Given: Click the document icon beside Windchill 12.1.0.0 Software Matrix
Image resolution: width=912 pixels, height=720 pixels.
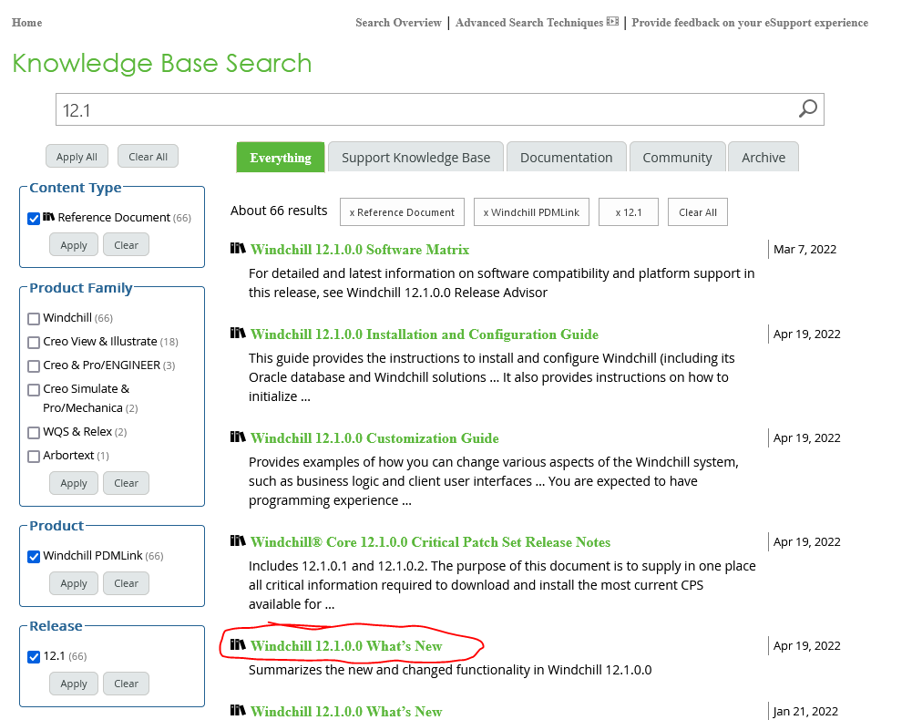Looking at the screenshot, I should click(x=238, y=248).
